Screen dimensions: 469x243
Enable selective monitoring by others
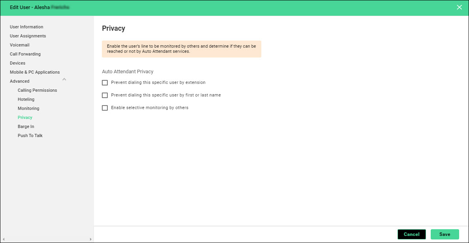point(105,108)
